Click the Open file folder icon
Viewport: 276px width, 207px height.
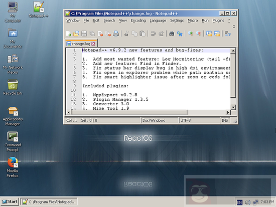[76, 34]
